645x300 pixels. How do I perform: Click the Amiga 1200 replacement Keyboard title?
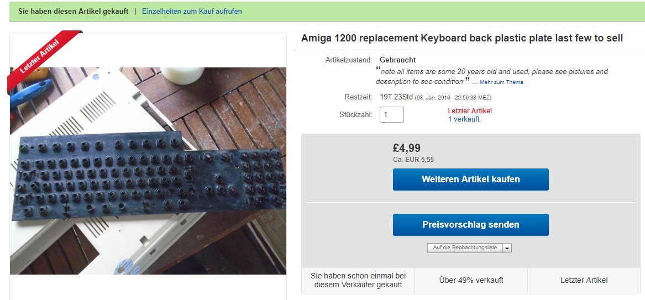pyautogui.click(x=462, y=38)
